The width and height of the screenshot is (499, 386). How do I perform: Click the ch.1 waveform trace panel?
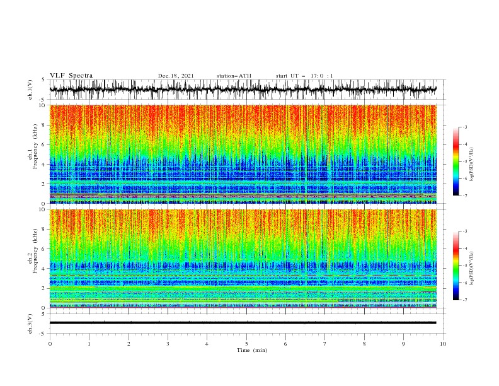click(248, 90)
